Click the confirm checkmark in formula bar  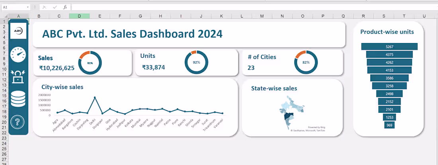[55, 7]
